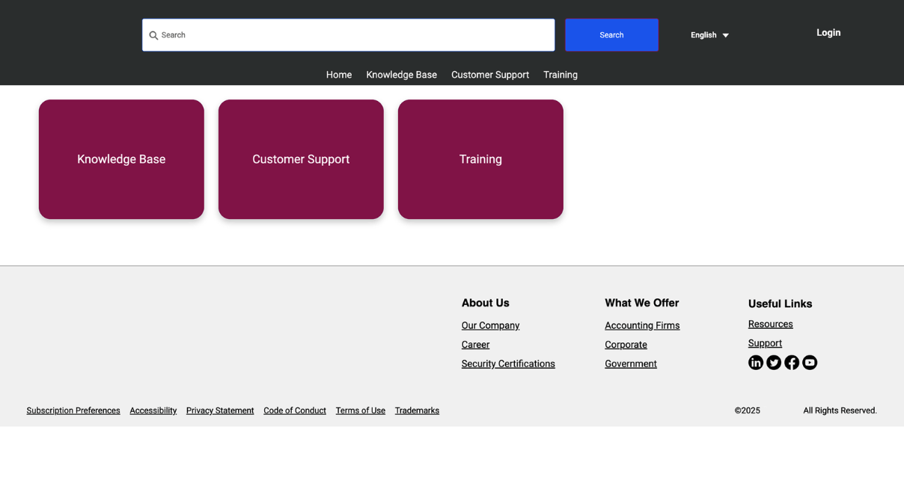Select the Training card
Viewport: 904px width, 477px height.
tap(480, 159)
